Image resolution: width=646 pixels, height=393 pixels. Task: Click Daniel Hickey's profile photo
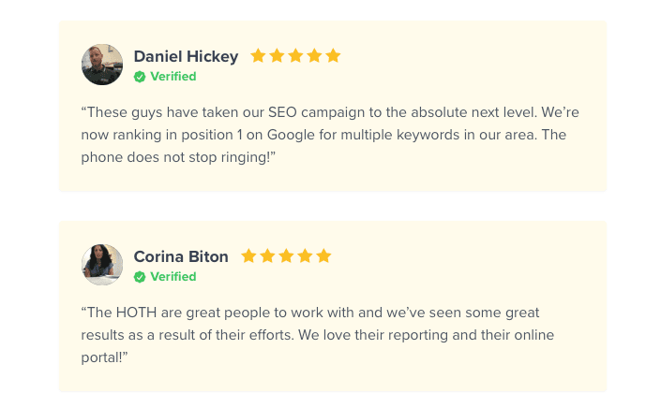tap(102, 65)
